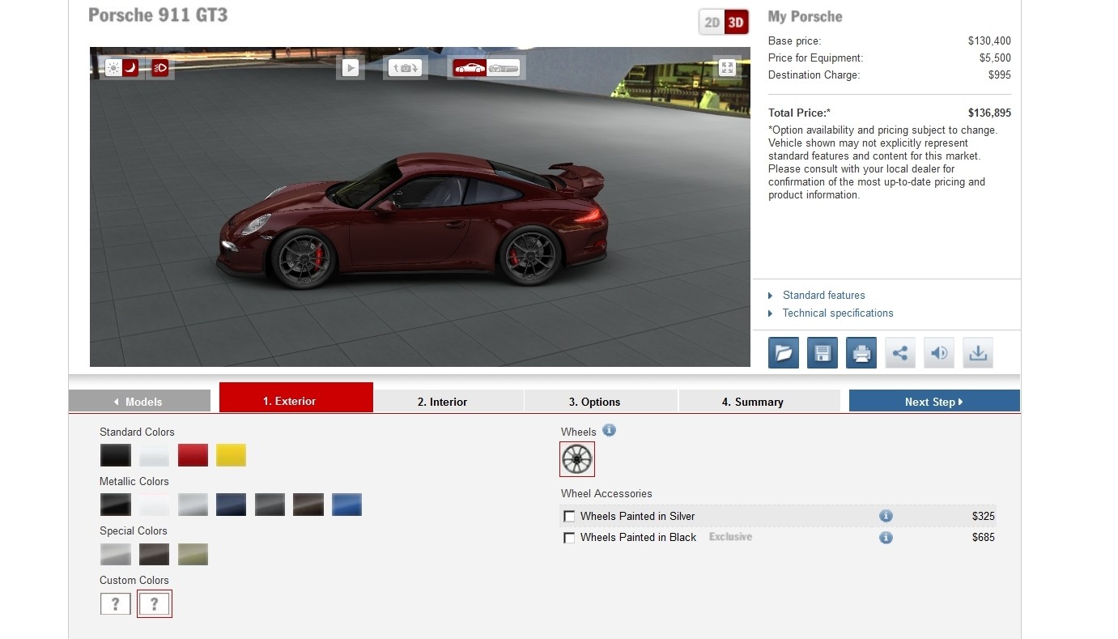Choose bright blue metallic color swatch
1118x639 pixels.
point(346,505)
